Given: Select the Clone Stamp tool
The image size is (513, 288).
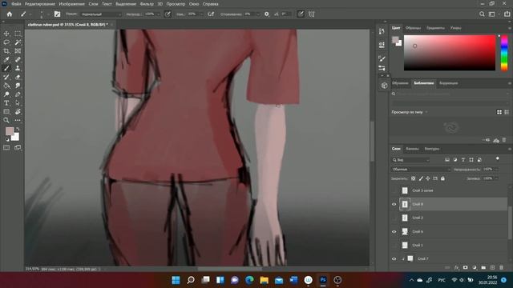Looking at the screenshot, I should point(18,68).
